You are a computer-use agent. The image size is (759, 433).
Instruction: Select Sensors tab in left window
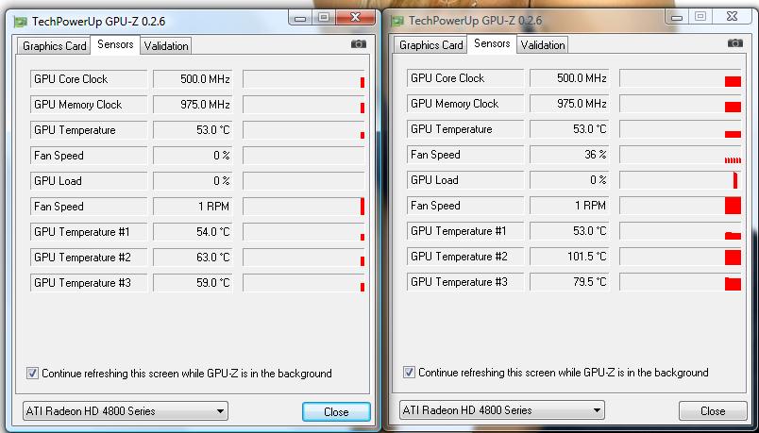click(115, 44)
